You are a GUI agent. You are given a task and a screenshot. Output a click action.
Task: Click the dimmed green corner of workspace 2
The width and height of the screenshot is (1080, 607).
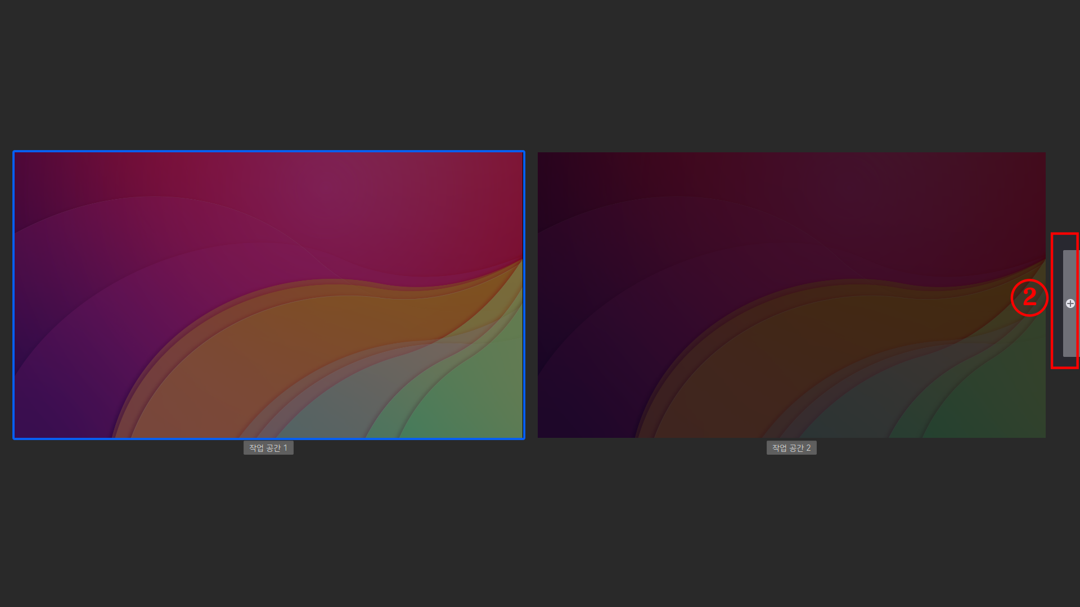tap(1001, 405)
